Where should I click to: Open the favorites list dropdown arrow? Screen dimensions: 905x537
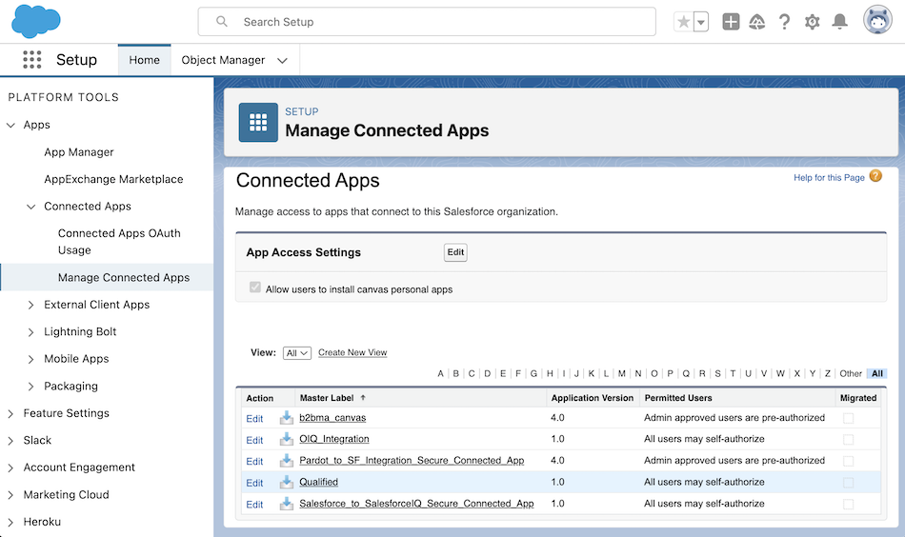701,22
